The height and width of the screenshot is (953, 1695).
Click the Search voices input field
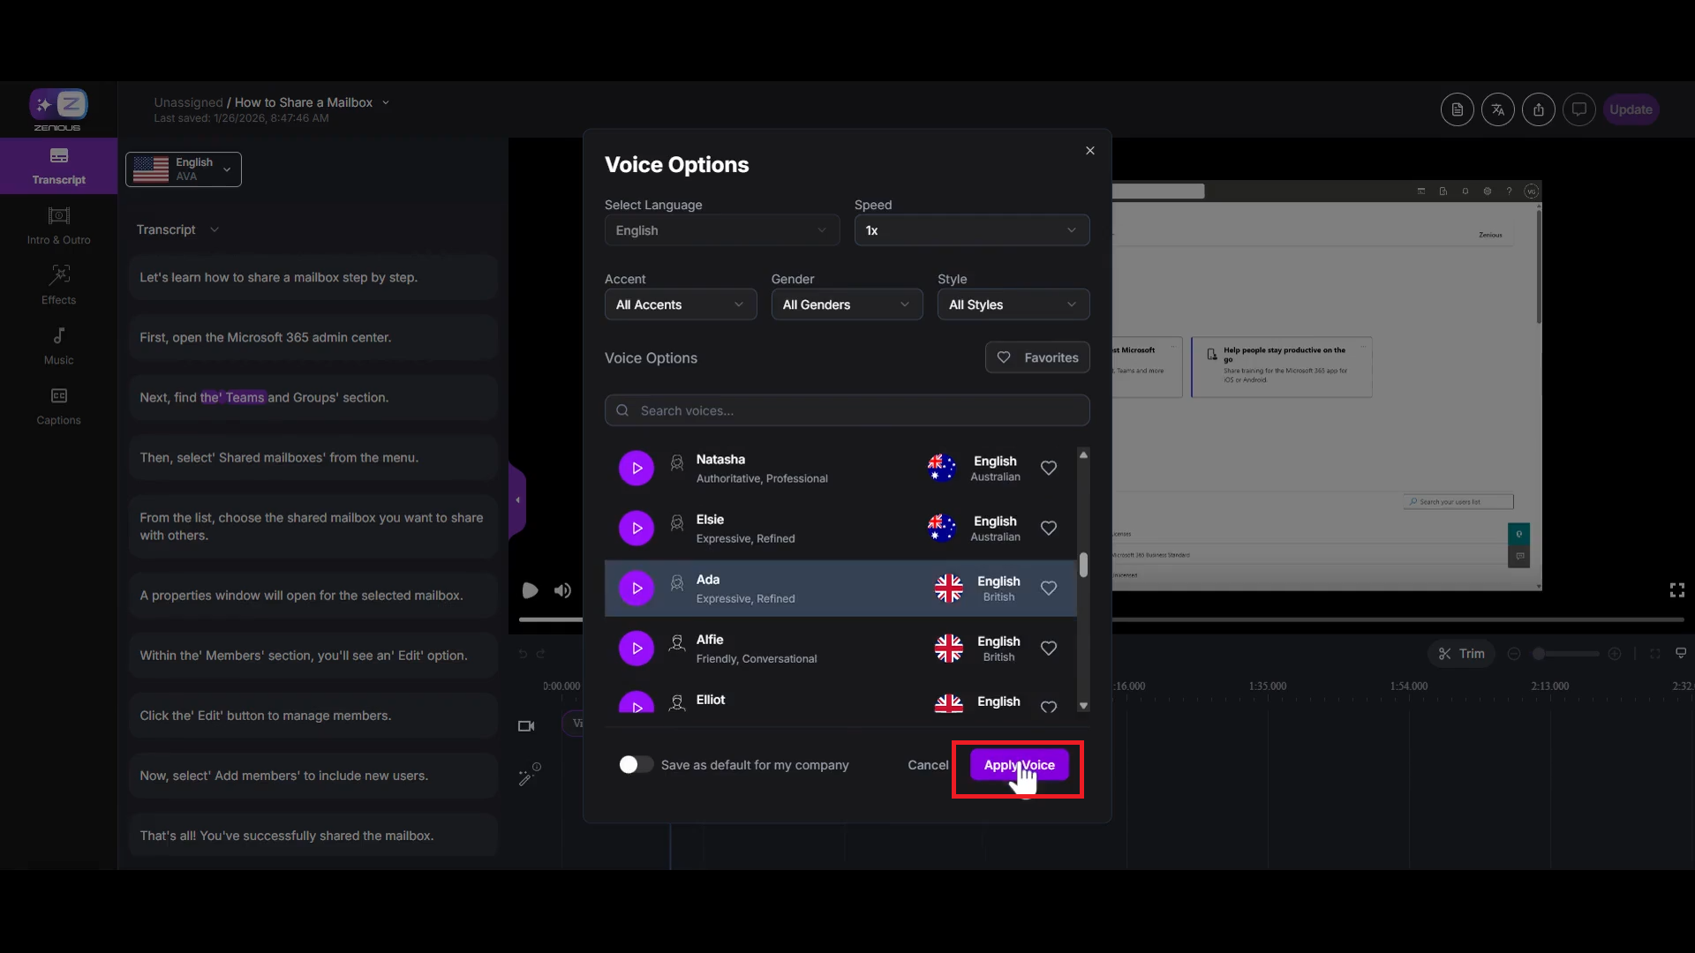[x=847, y=410]
